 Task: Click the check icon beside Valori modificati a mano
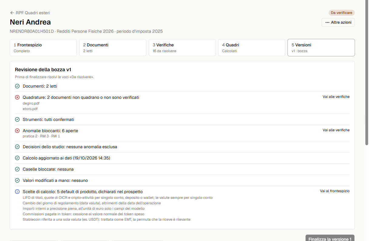click(17, 180)
